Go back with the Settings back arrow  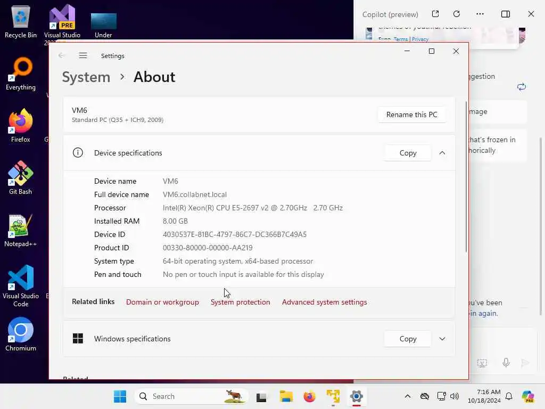coord(62,55)
